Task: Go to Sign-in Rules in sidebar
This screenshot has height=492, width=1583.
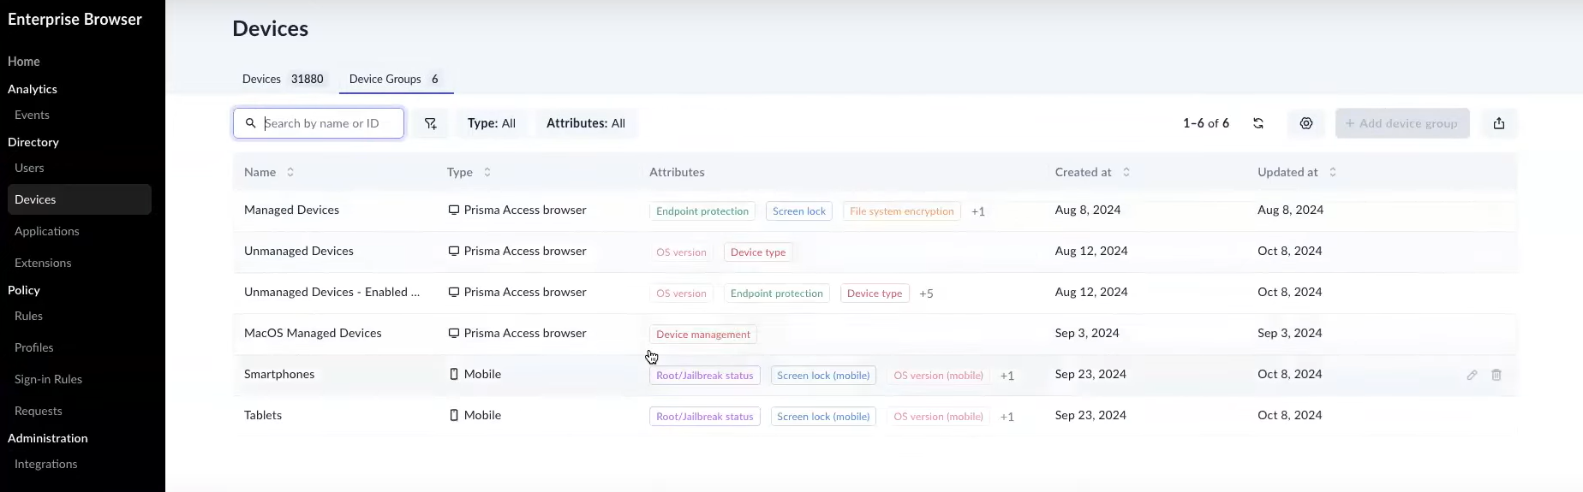Action: coord(48,379)
